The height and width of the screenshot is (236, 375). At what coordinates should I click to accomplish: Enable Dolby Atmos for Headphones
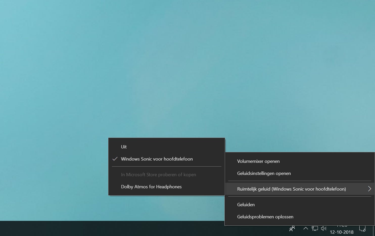151,187
